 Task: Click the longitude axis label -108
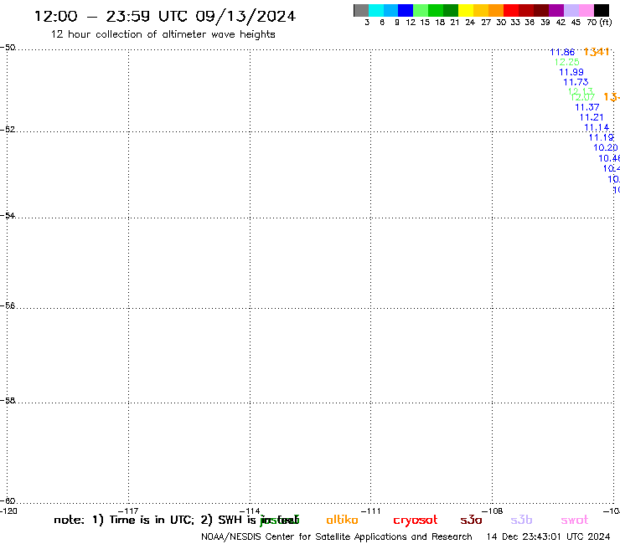coord(493,511)
